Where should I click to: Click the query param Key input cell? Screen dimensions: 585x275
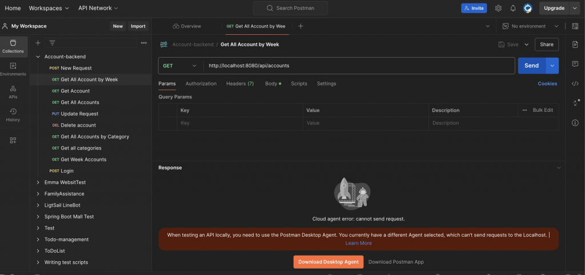(x=240, y=123)
